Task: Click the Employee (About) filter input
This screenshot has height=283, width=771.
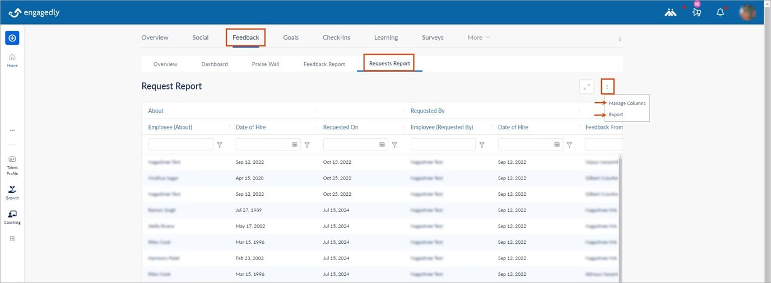Action: [181, 144]
